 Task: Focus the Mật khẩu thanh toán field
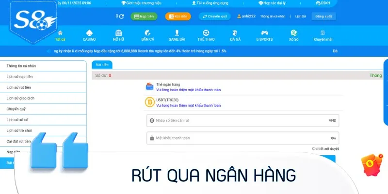click(243, 138)
